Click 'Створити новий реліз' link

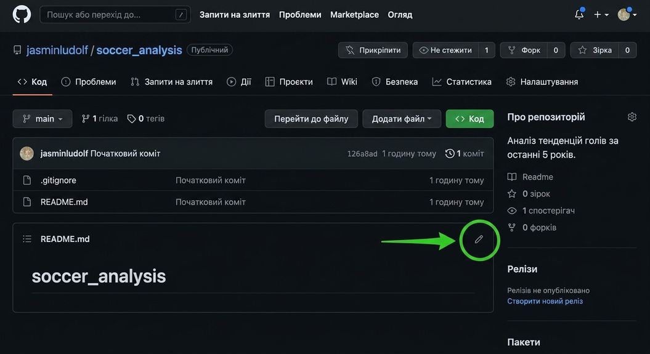click(x=545, y=302)
